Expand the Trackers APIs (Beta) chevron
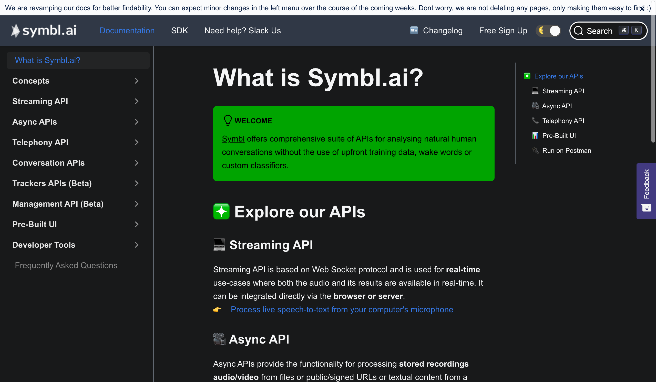Image resolution: width=656 pixels, height=382 pixels. tap(137, 183)
